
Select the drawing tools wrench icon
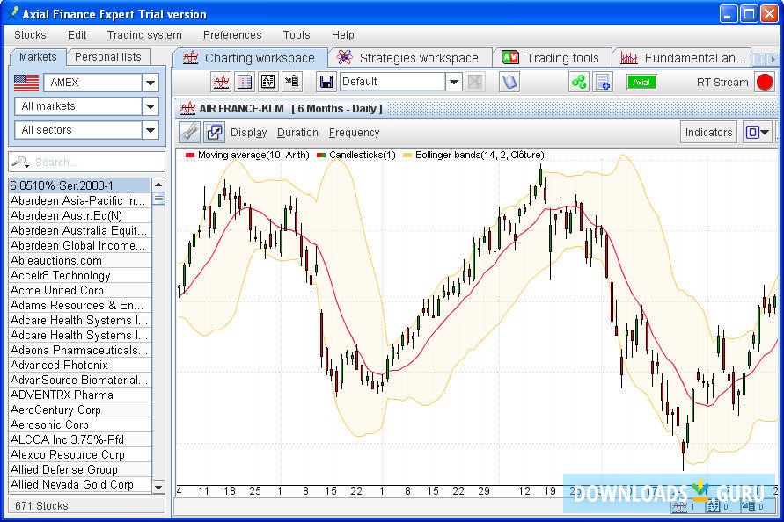pyautogui.click(x=189, y=133)
